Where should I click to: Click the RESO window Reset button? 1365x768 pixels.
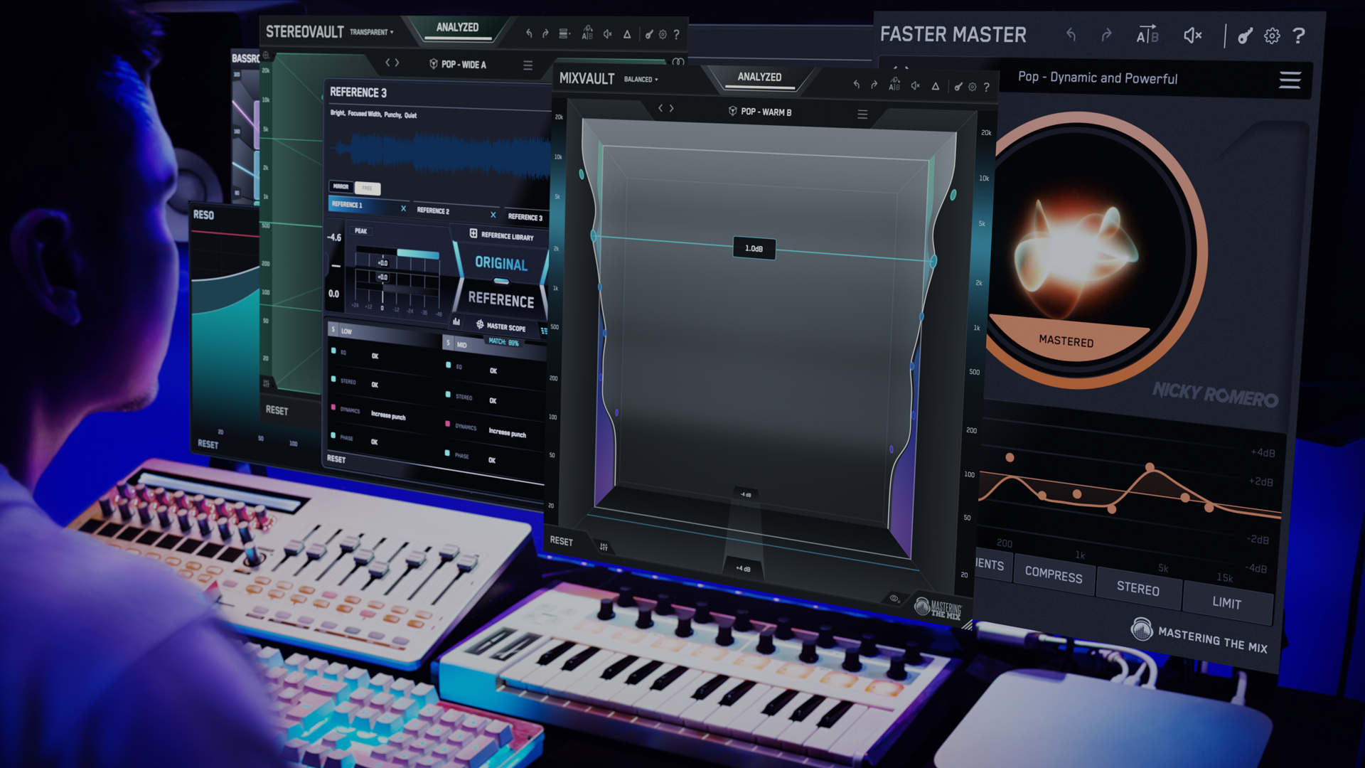click(x=208, y=444)
